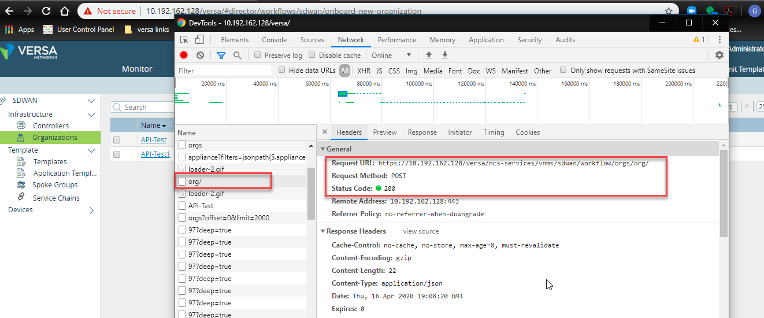Open network settings gear icon
The width and height of the screenshot is (764, 318).
click(720, 55)
